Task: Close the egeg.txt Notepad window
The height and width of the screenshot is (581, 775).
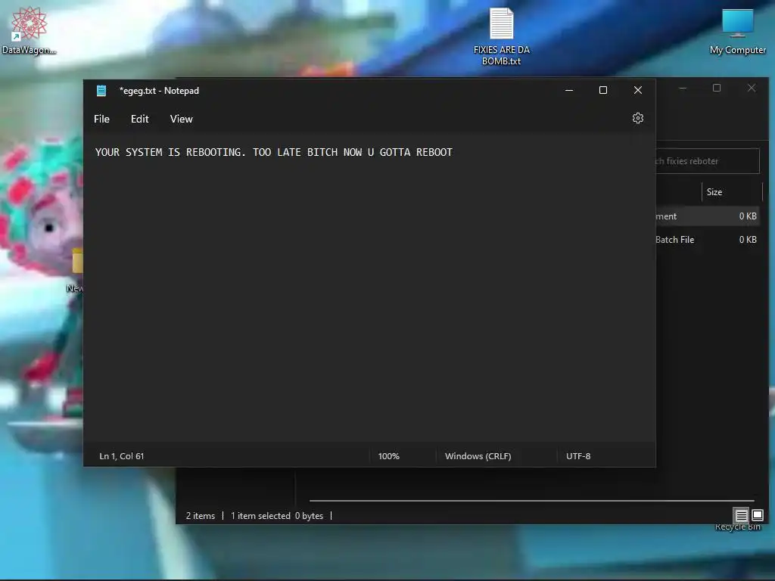Action: [x=637, y=90]
